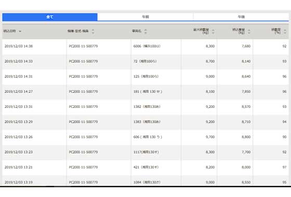Sort by 最大積載量(kg) column arrows
291x197 pixels.
point(213,32)
